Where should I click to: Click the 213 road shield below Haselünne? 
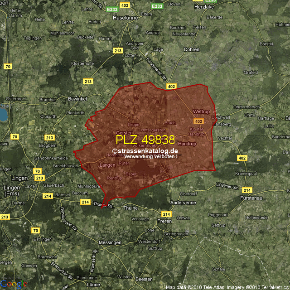click(118, 50)
